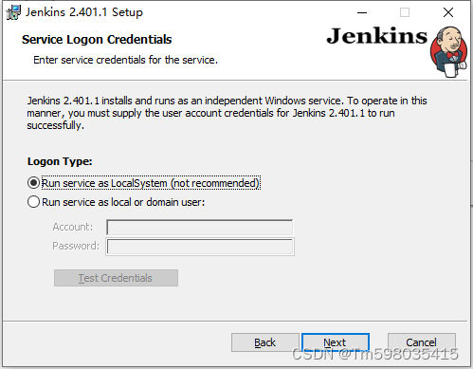
Task: Click the Test Credentials button
Action: pyautogui.click(x=116, y=278)
